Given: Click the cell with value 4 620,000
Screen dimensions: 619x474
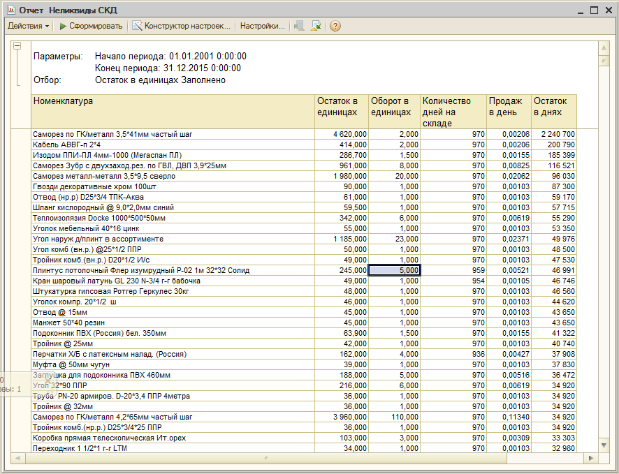Looking at the screenshot, I should (x=342, y=135).
